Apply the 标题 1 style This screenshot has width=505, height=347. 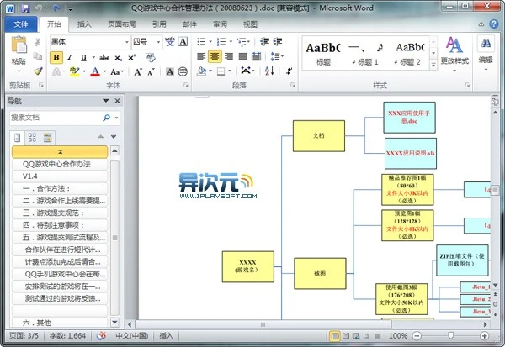click(x=365, y=54)
